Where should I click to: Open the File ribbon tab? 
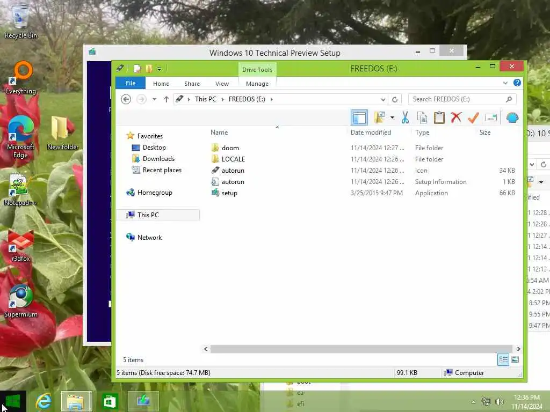point(131,83)
